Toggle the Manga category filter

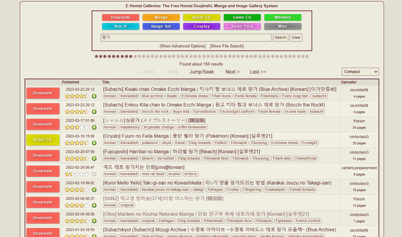161,17
